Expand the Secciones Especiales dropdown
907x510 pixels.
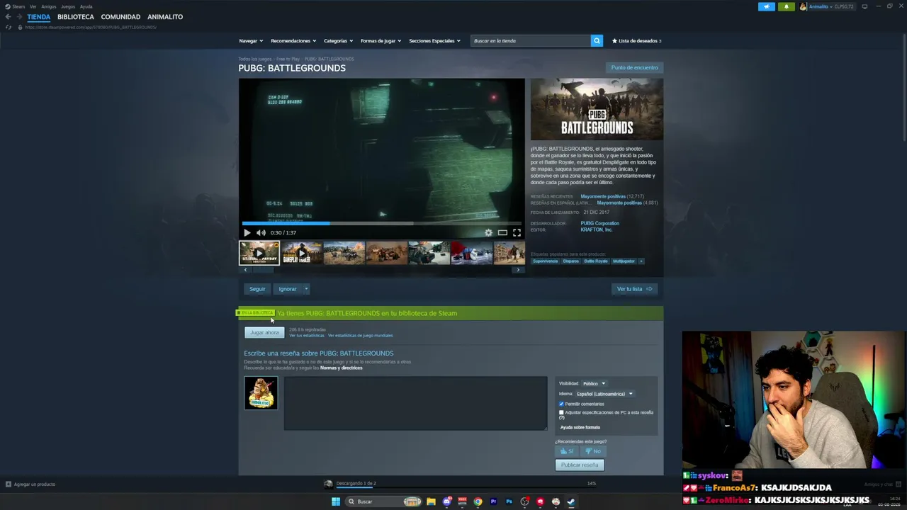(x=434, y=40)
